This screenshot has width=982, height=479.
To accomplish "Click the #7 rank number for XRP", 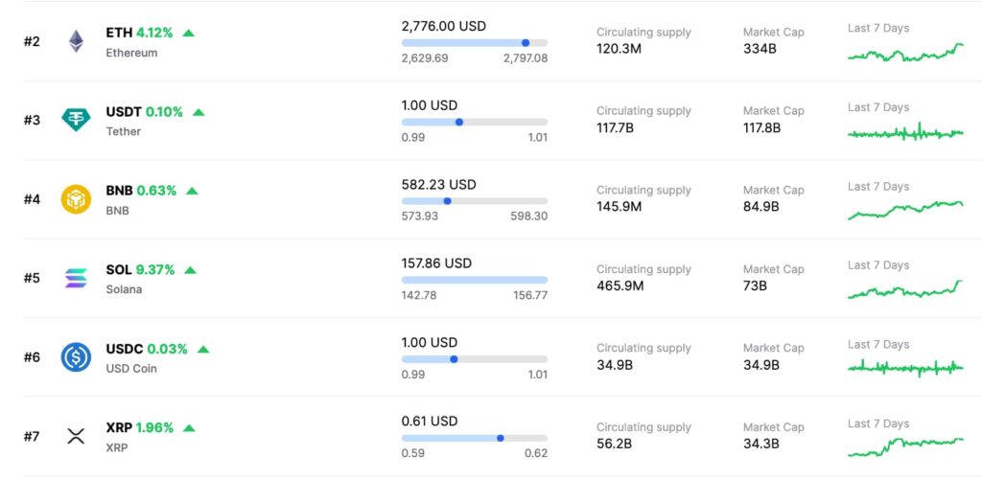I will (x=32, y=437).
